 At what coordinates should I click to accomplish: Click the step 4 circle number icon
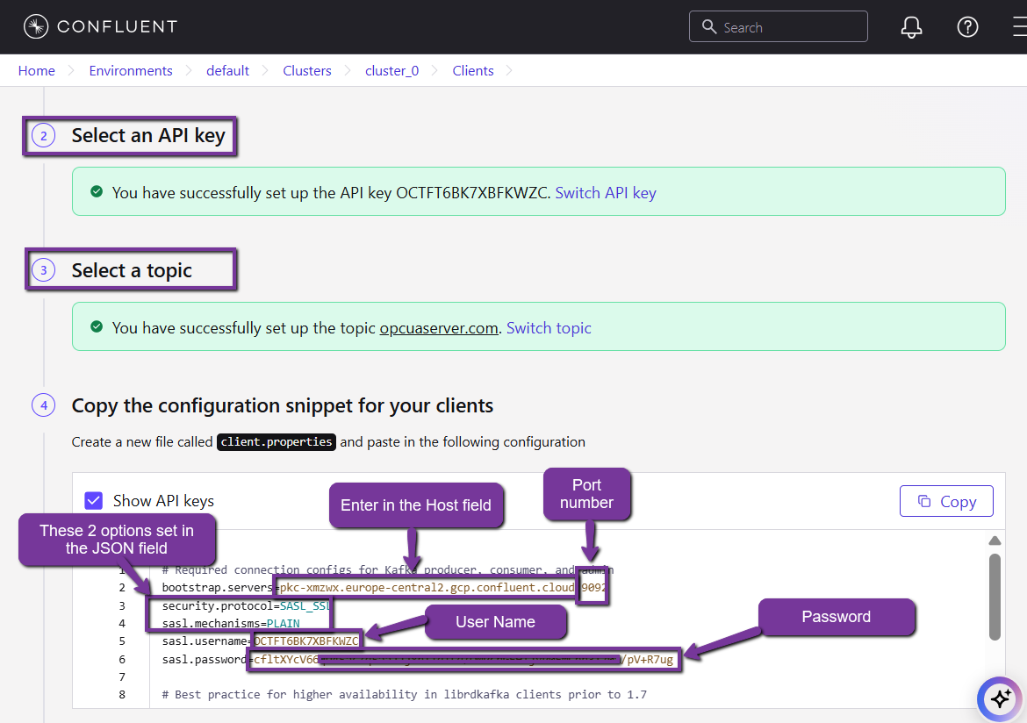click(43, 405)
